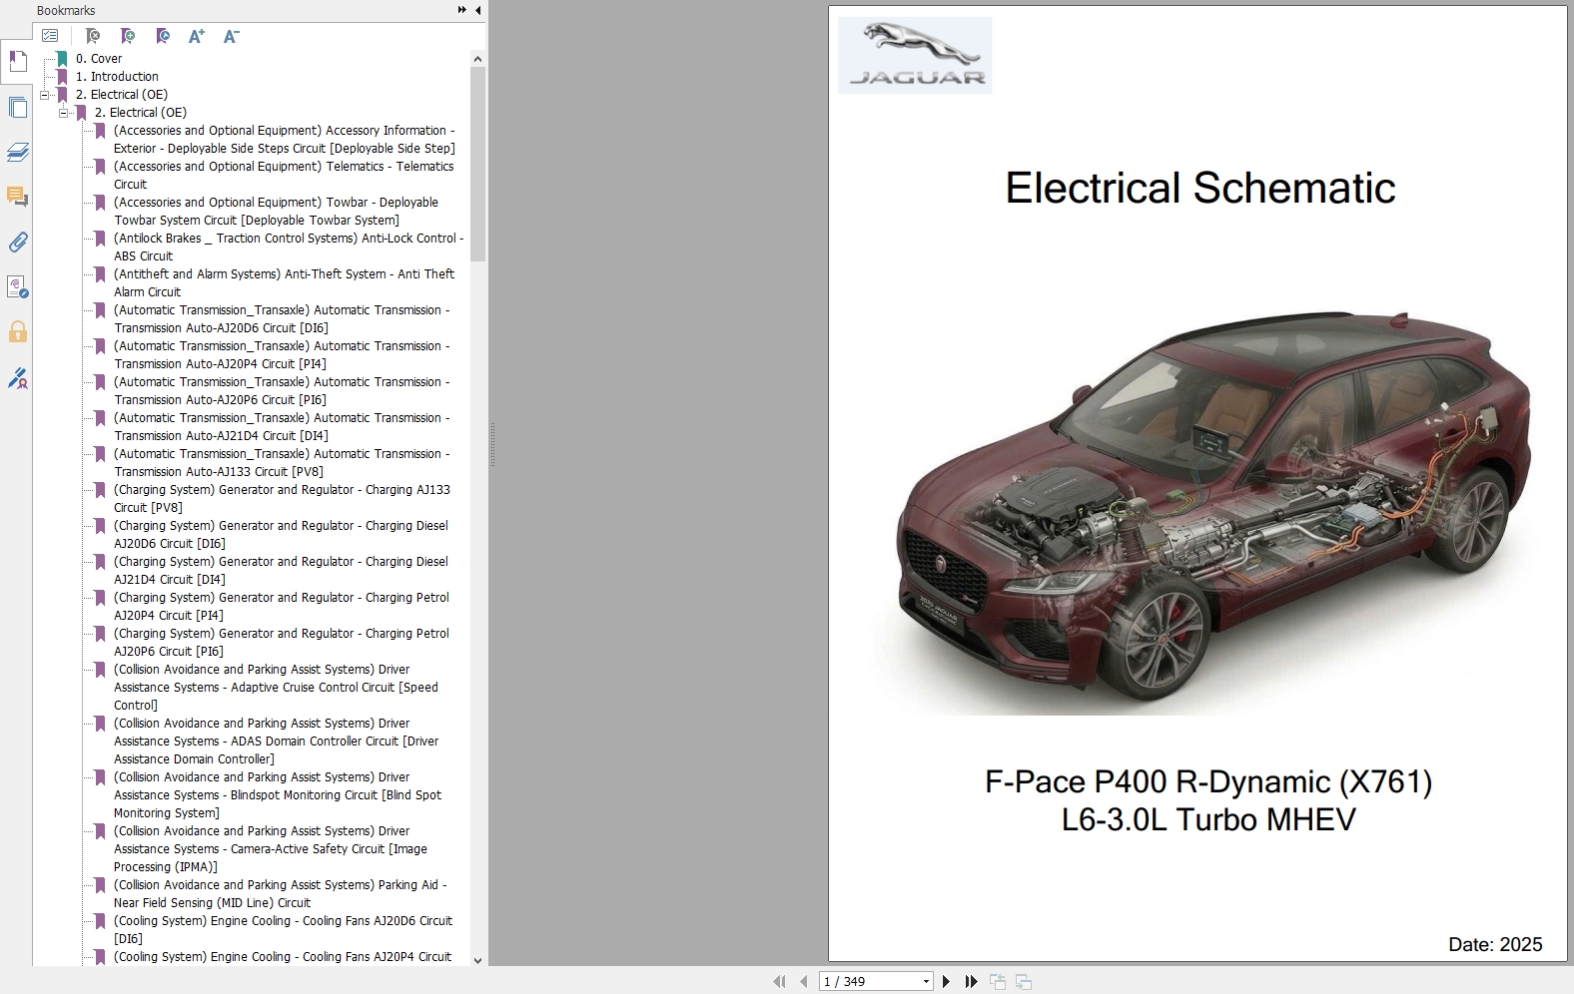Viewport: 1574px width, 994px height.
Task: Open the Comments side panel
Action: coord(17,197)
